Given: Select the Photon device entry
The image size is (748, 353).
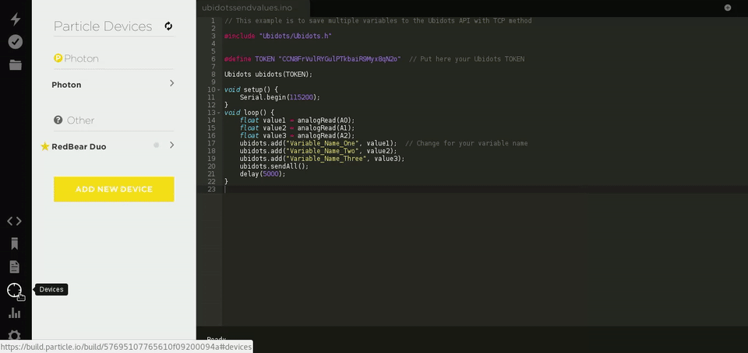Looking at the screenshot, I should 66,85.
